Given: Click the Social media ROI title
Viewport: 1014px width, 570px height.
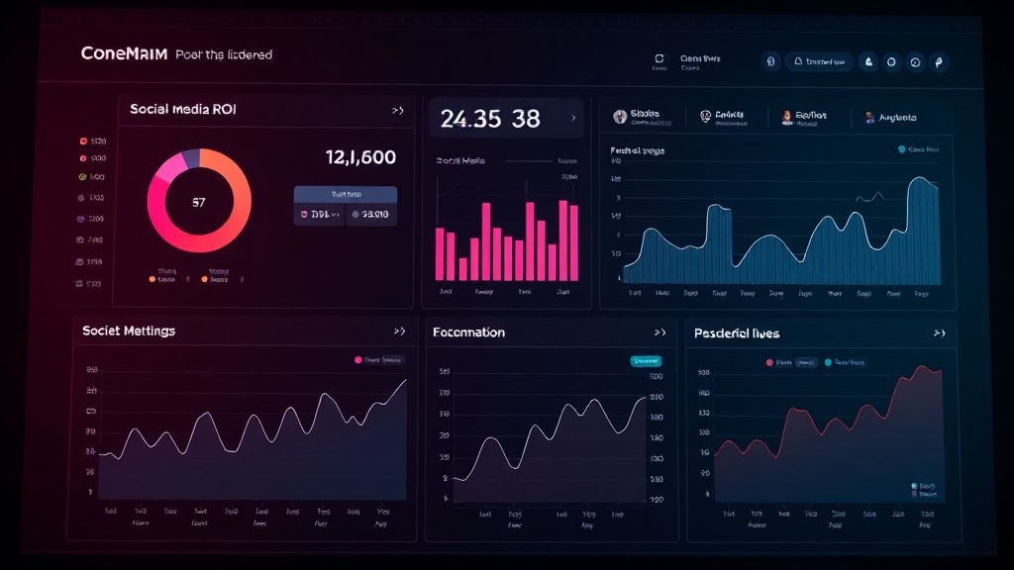Looking at the screenshot, I should (183, 109).
